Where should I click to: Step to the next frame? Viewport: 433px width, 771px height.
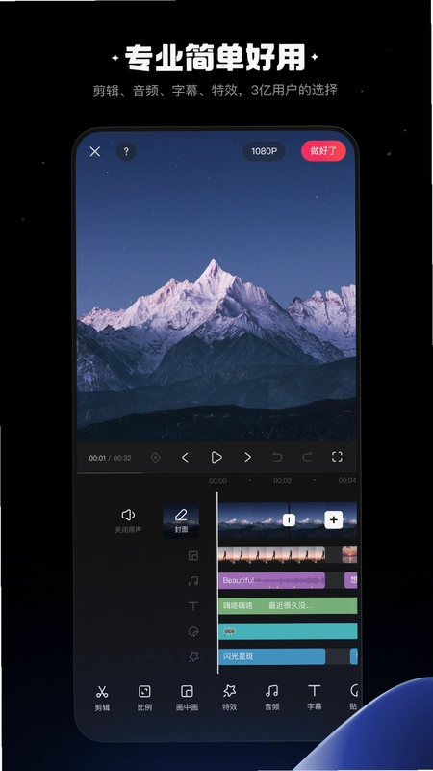point(247,457)
